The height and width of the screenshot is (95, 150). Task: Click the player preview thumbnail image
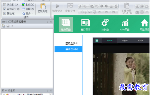click(x=121, y=66)
